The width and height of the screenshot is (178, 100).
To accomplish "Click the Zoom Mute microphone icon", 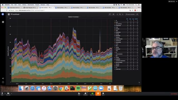I will (2, 93).
